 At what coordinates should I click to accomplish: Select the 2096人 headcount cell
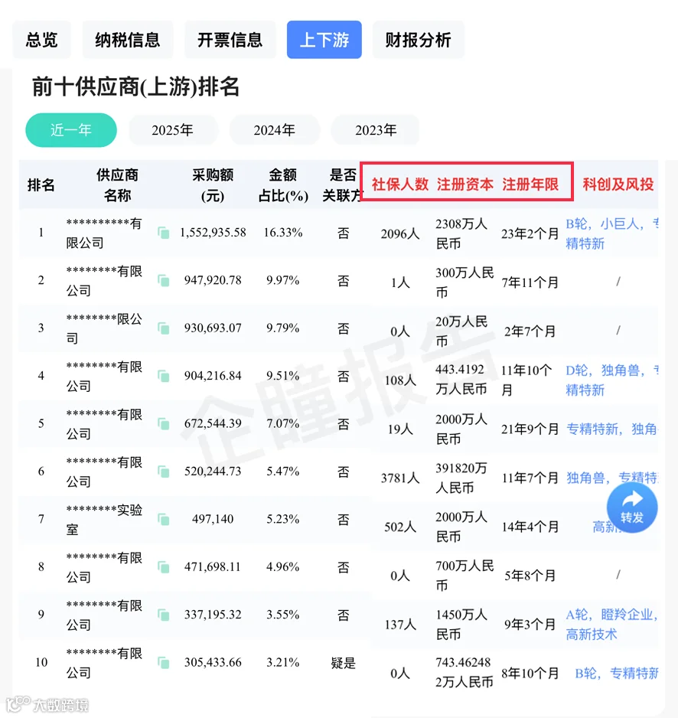pos(400,234)
